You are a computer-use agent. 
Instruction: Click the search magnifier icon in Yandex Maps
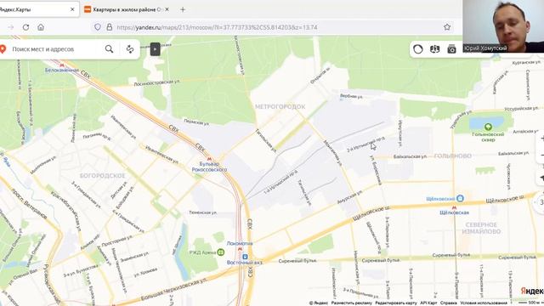[x=110, y=49]
